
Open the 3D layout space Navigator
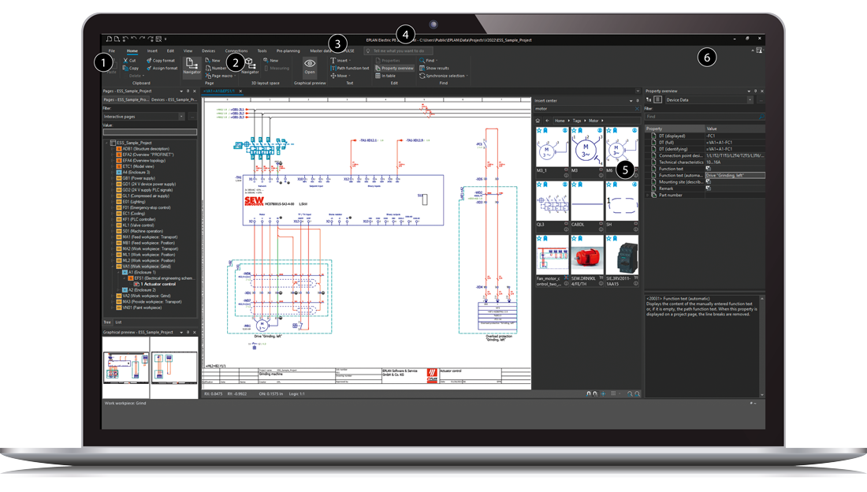tap(250, 66)
